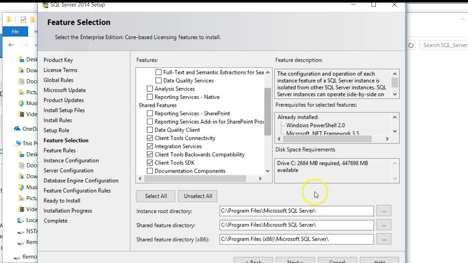Image resolution: width=468 pixels, height=263 pixels.
Task: Select Reporting Services Add-in for SharePoint checkbox
Action: (x=150, y=122)
